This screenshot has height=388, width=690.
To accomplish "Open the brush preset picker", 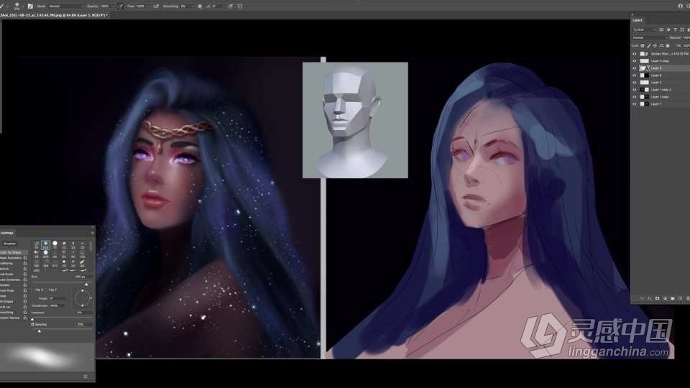I will pyautogui.click(x=17, y=6).
